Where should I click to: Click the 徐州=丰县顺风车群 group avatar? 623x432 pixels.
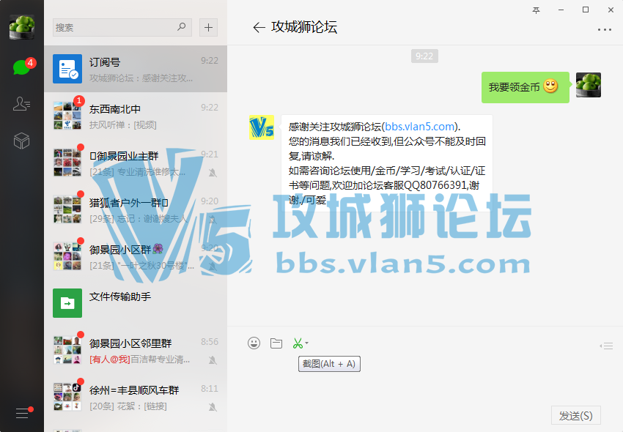click(x=67, y=397)
